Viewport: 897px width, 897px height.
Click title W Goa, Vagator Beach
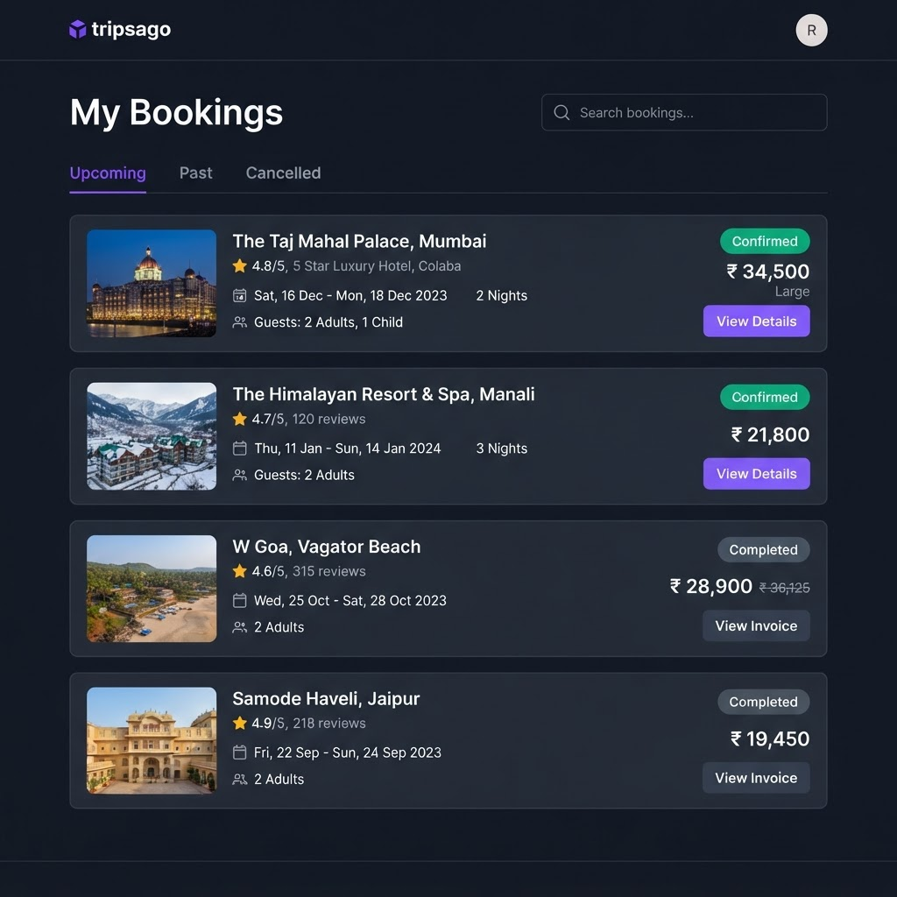[x=326, y=547]
